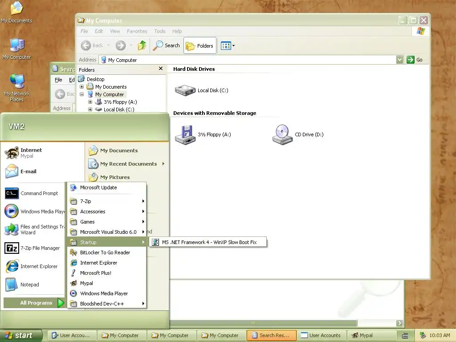456x342 pixels.
Task: Open the Help menu
Action: 177,31
